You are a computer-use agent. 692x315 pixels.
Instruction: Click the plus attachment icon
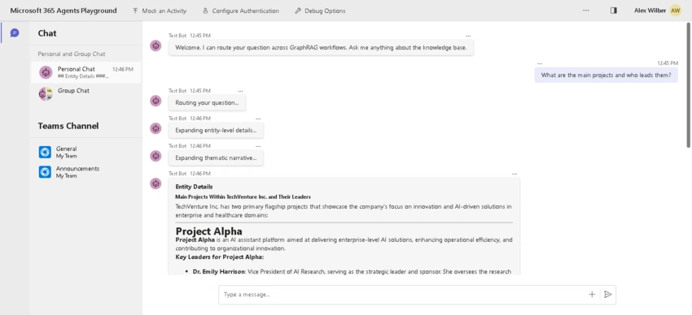(x=592, y=295)
